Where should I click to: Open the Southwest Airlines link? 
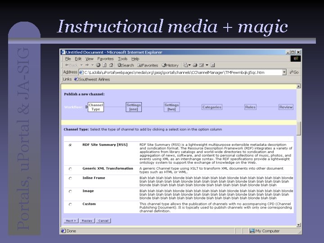pos(92,79)
